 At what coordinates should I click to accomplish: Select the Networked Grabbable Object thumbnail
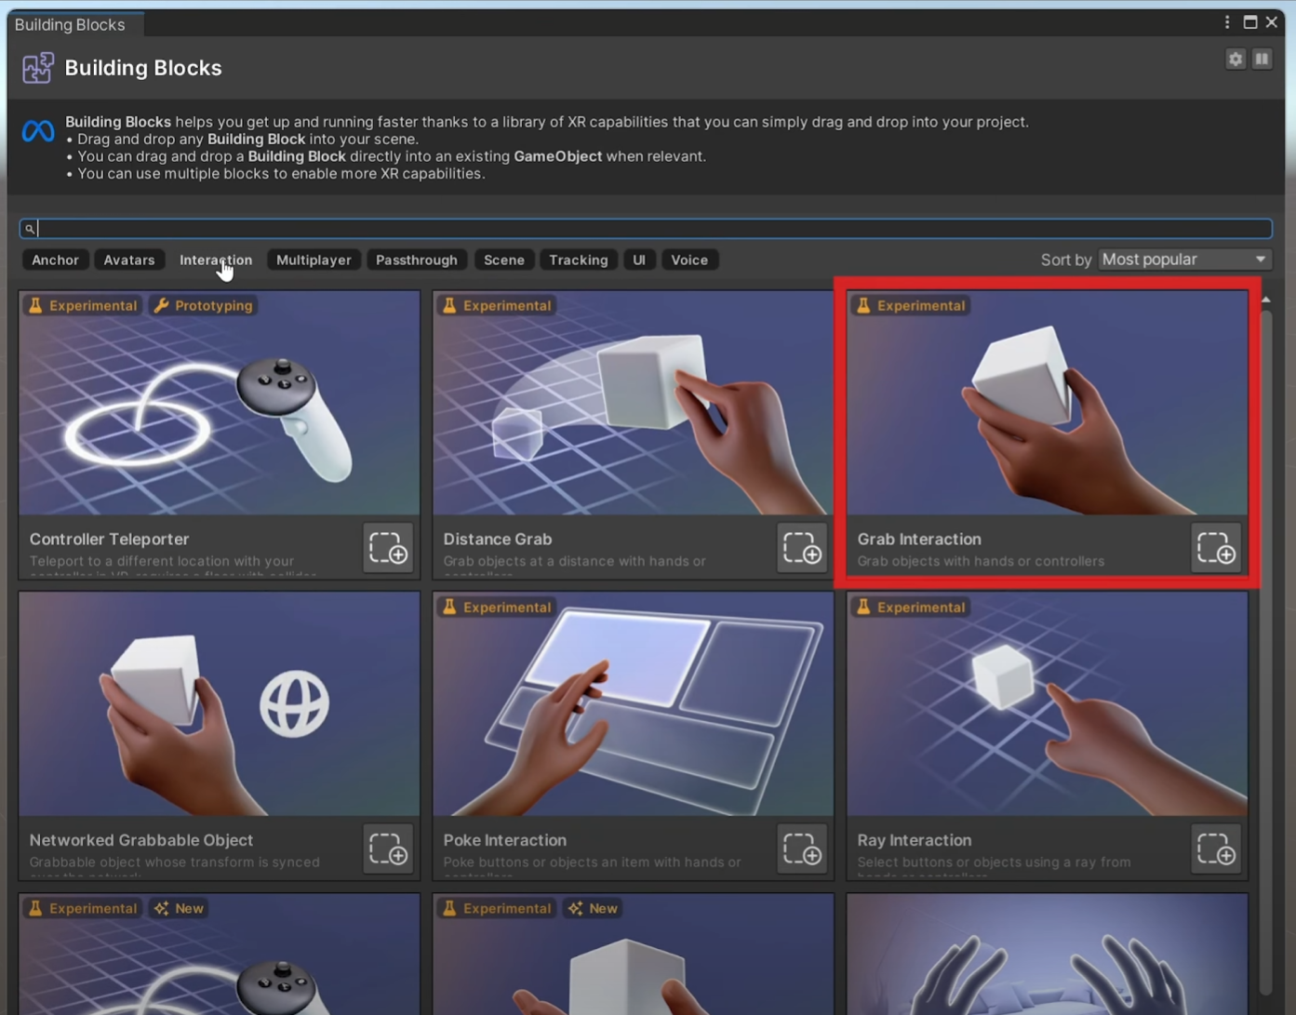coord(220,704)
